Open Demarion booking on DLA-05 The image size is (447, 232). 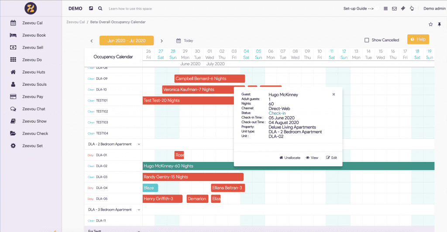(x=198, y=199)
